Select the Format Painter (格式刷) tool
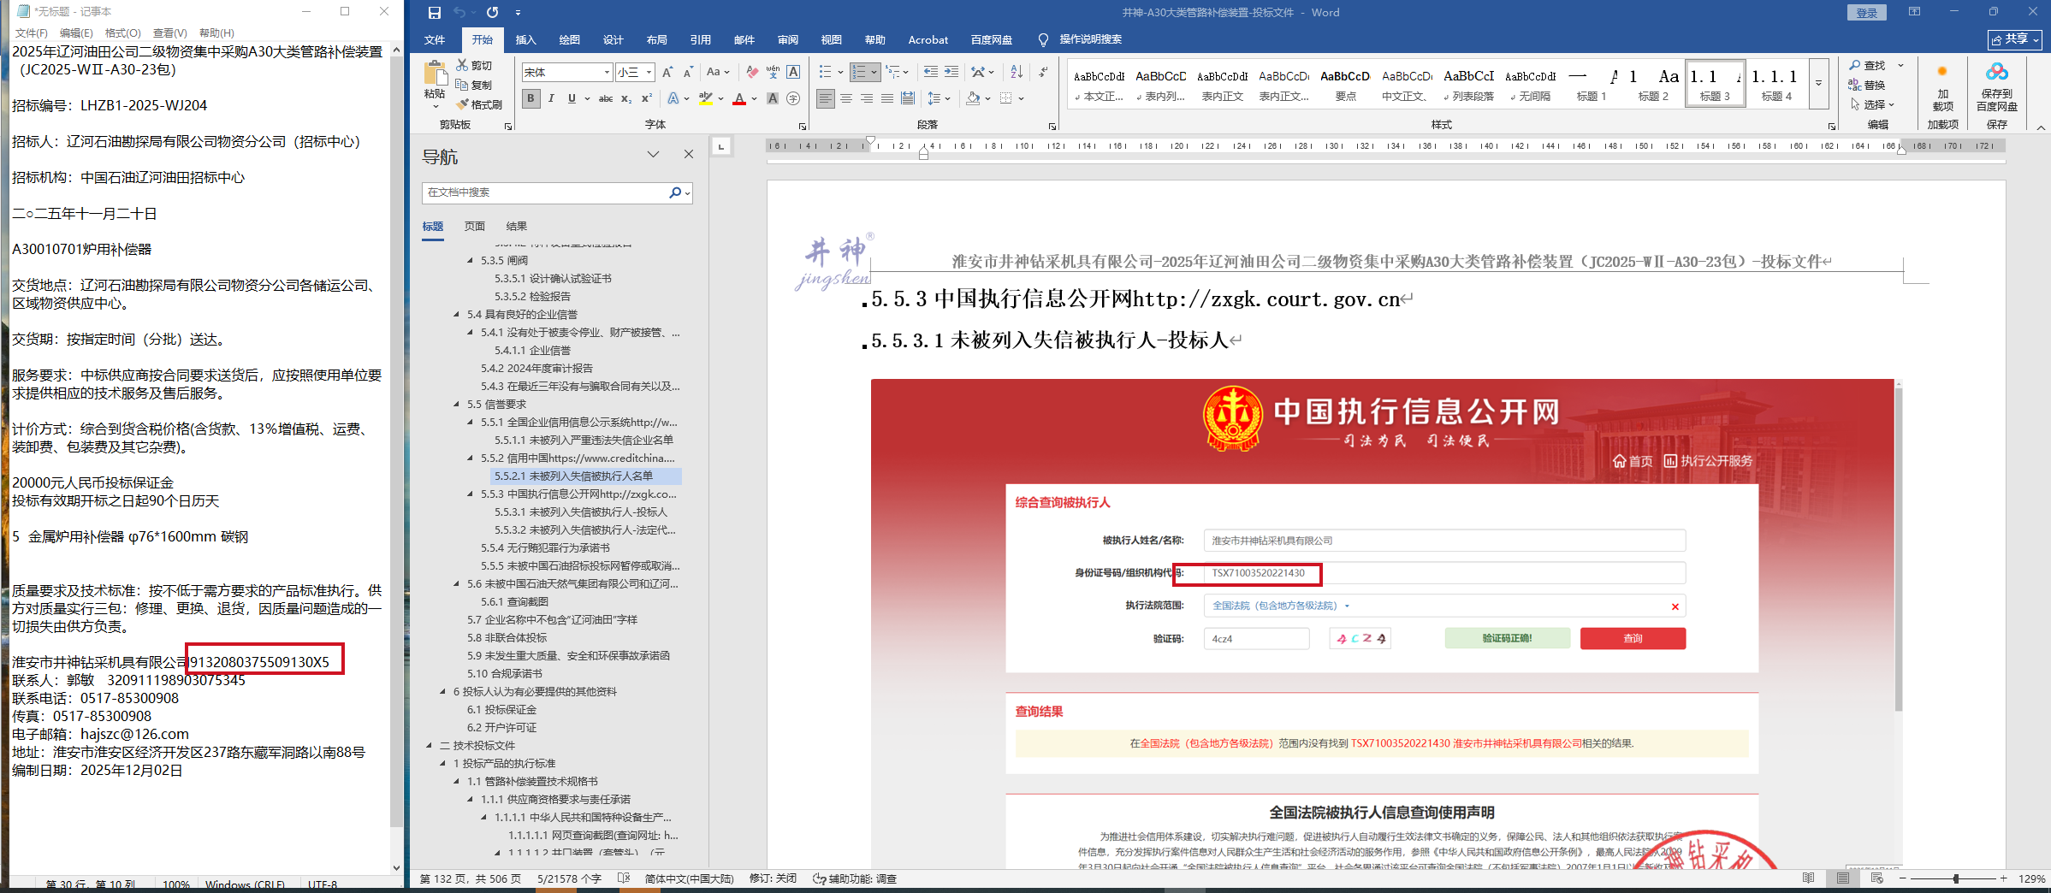 [479, 104]
